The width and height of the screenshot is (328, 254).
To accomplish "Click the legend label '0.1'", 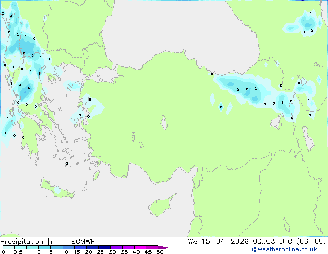I will [x=6, y=252].
